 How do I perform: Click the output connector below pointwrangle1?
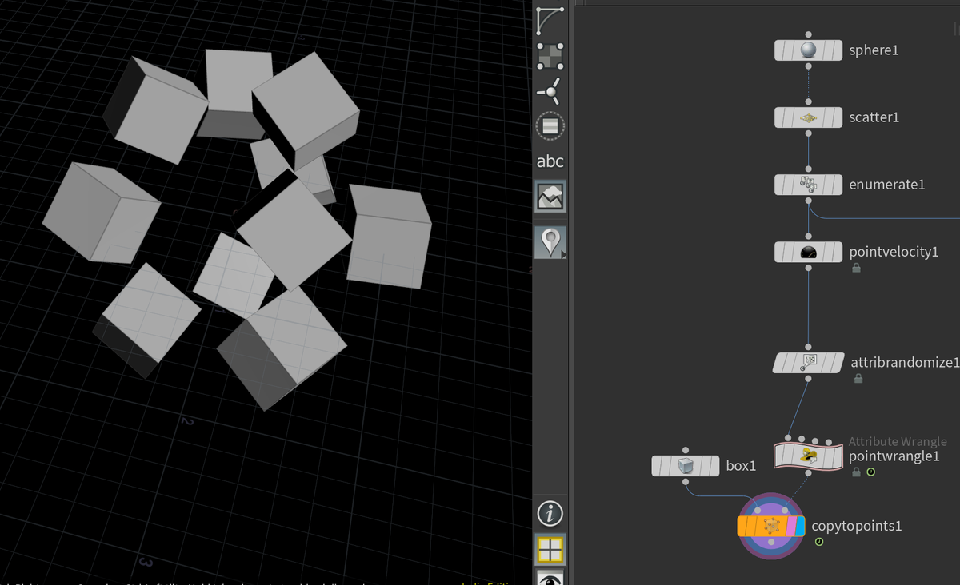pos(808,473)
